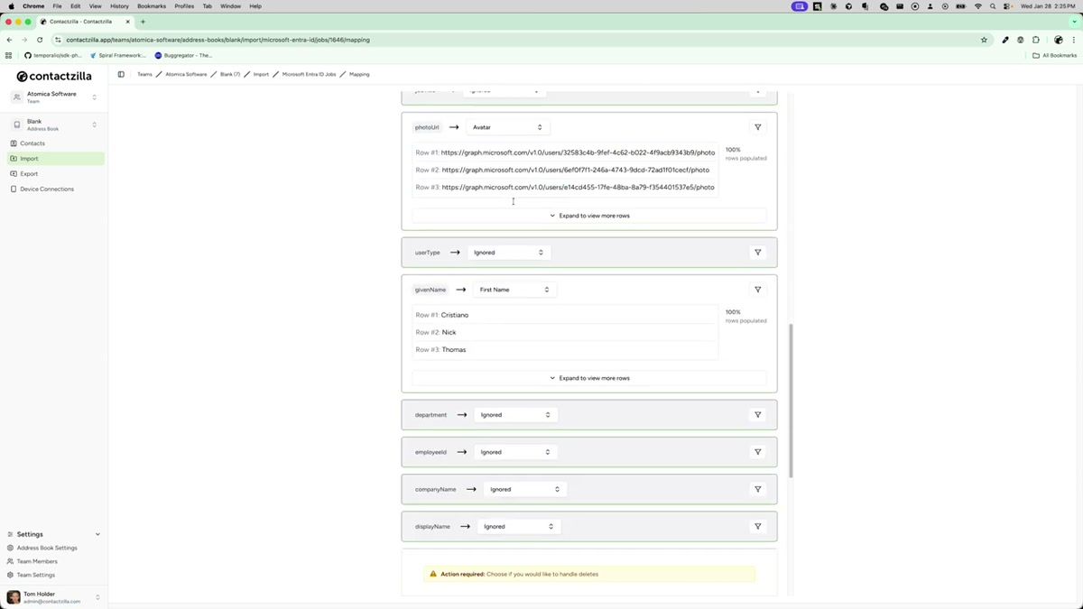
Task: Click the filter icon on the companyName mapping
Action: click(757, 489)
